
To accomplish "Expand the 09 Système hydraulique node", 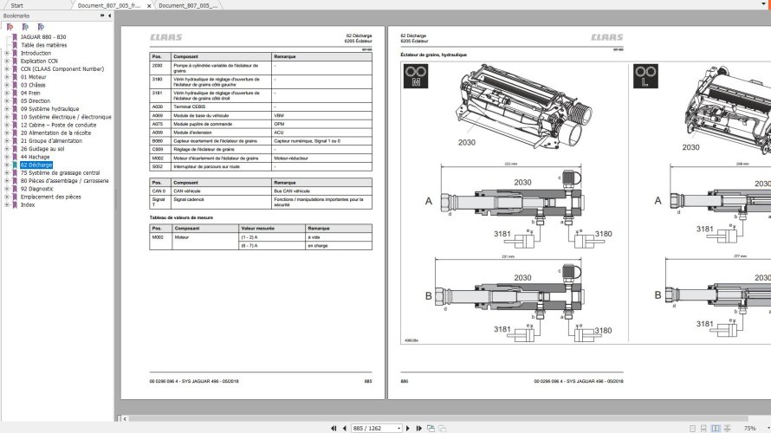I will (7, 109).
